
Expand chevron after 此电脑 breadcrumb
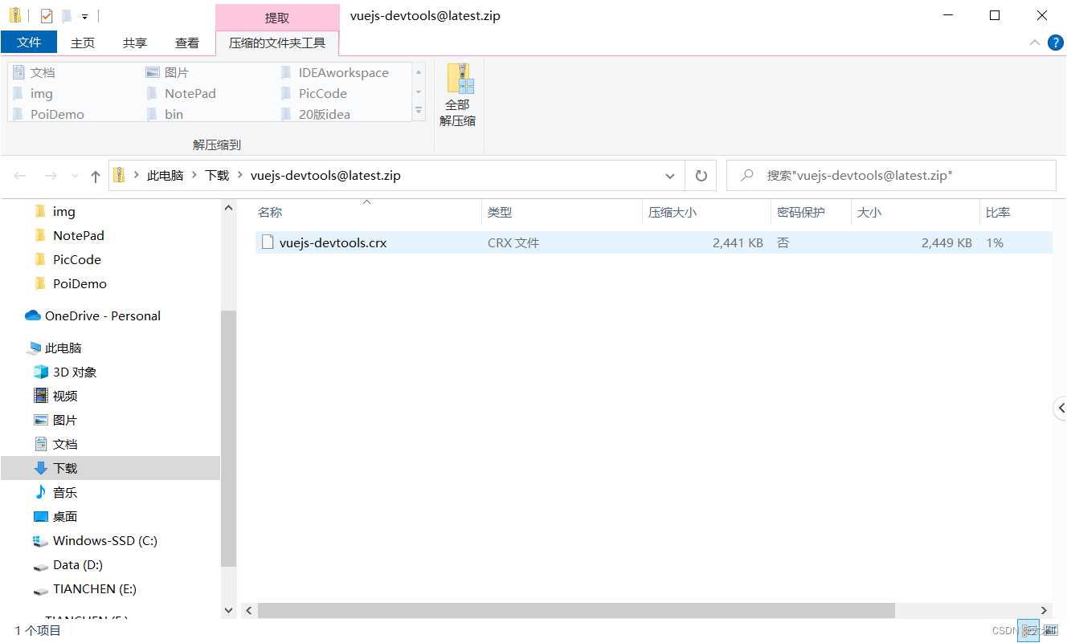[194, 176]
